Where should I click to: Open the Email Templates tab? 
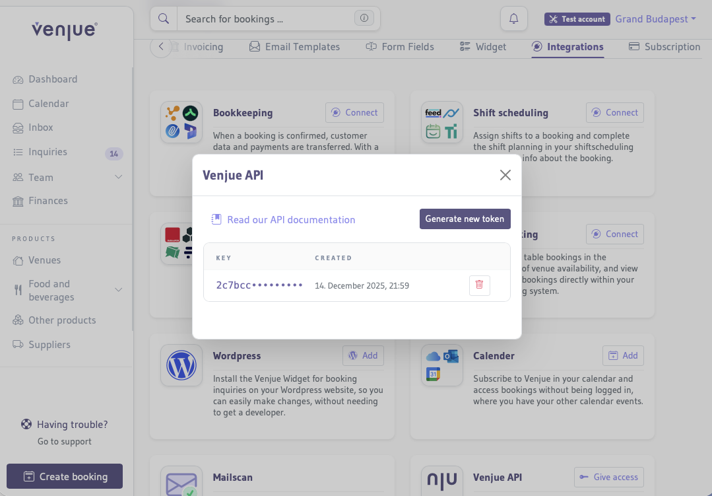coord(294,47)
